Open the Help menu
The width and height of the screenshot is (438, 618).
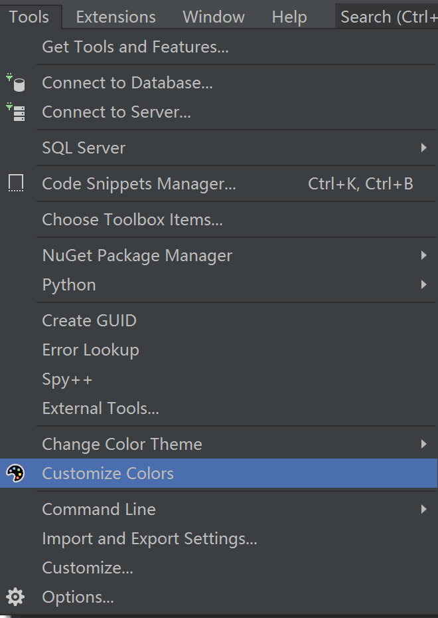(289, 17)
